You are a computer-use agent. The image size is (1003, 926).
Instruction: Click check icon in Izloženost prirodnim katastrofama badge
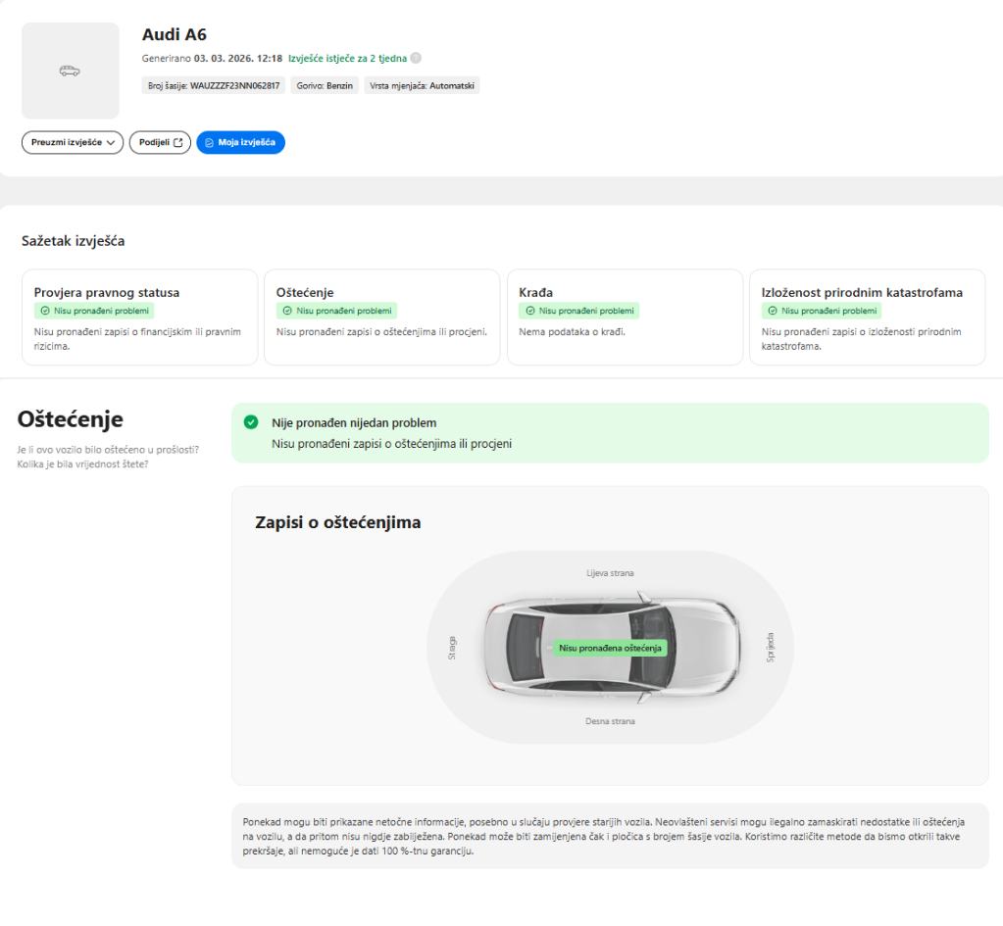(x=774, y=311)
